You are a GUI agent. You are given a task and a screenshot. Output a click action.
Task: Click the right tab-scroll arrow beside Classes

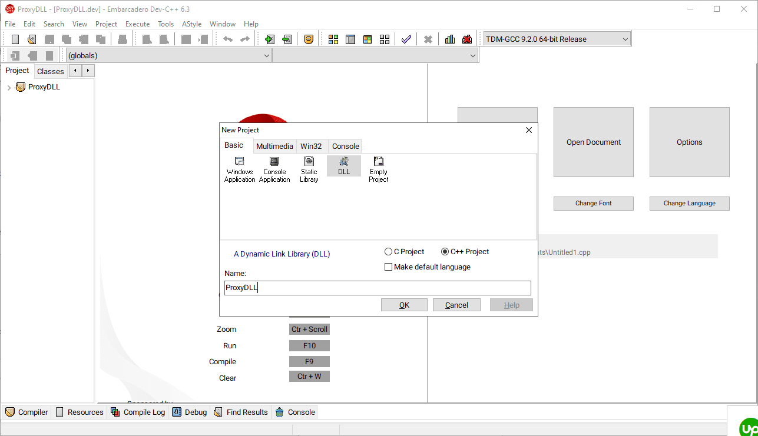[x=88, y=71]
